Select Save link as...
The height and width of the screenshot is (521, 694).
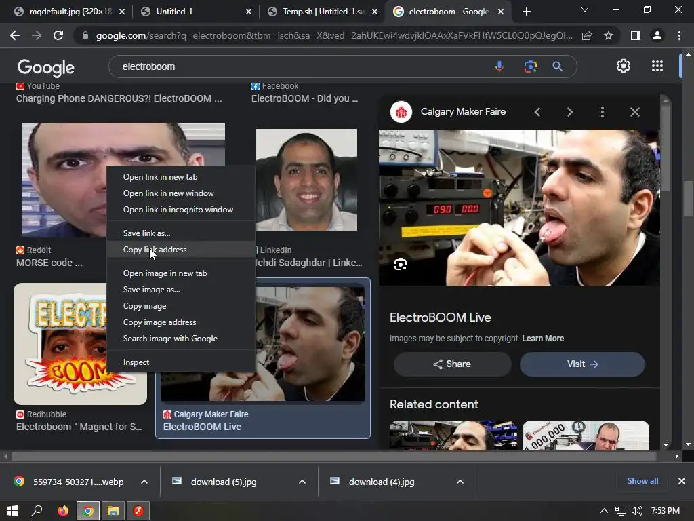pos(180,233)
